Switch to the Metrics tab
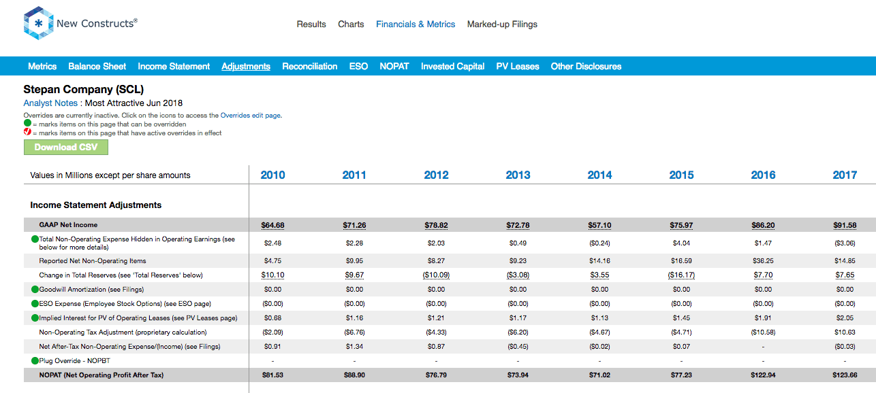The width and height of the screenshot is (876, 393). [42, 66]
